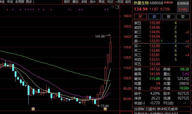Viewport: 192px width, 114px height.
Task: Select the 买二 price 133.85
Action: pyautogui.click(x=155, y=50)
